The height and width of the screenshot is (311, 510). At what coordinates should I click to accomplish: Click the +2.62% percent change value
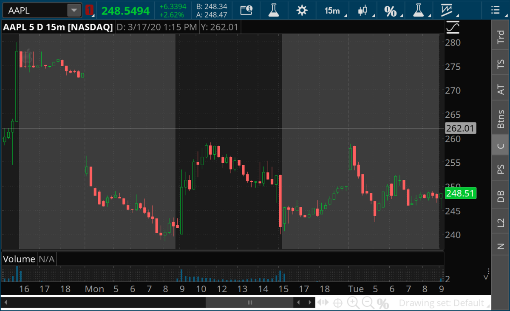point(172,15)
